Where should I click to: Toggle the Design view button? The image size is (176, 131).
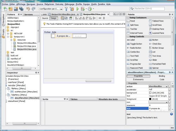(x=54, y=18)
